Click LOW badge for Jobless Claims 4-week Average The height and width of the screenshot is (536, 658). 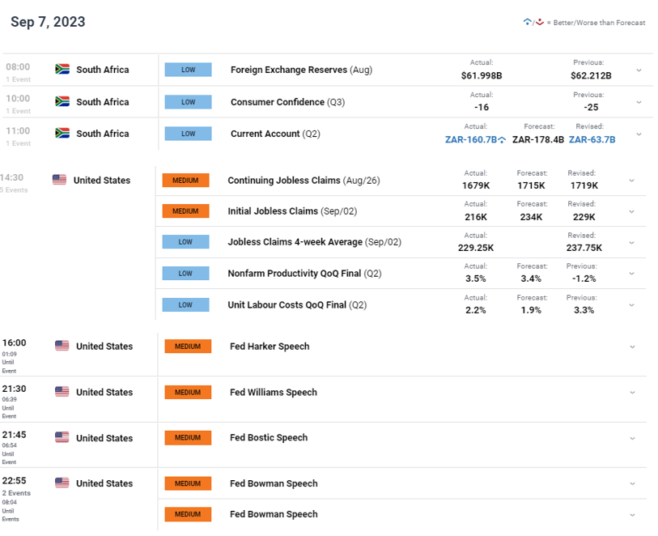coord(185,242)
